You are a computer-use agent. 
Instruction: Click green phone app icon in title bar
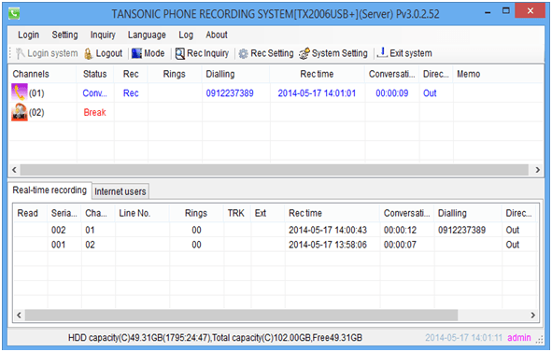pyautogui.click(x=14, y=14)
